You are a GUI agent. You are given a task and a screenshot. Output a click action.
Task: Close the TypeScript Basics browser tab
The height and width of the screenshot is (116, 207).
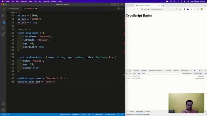click(159, 5)
